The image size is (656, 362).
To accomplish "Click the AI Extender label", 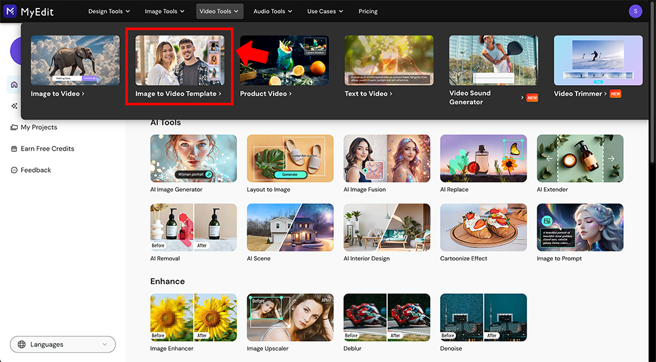I will coord(552,190).
